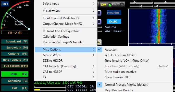Click the AGC Thresh. label
This screenshot has width=175, height=92.
point(114,31)
